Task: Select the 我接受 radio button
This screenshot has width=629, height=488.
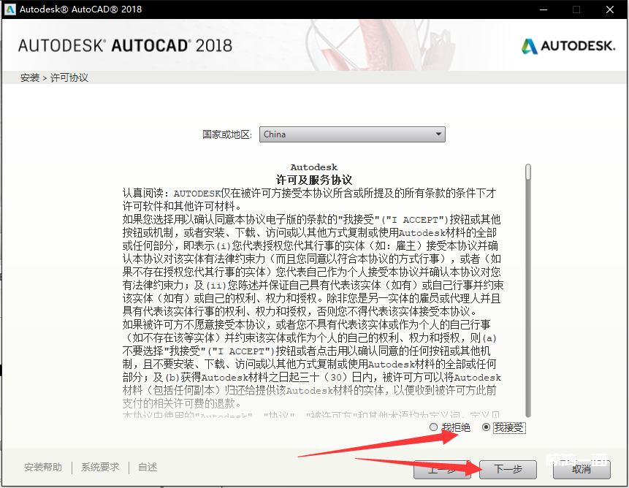Action: 487,427
